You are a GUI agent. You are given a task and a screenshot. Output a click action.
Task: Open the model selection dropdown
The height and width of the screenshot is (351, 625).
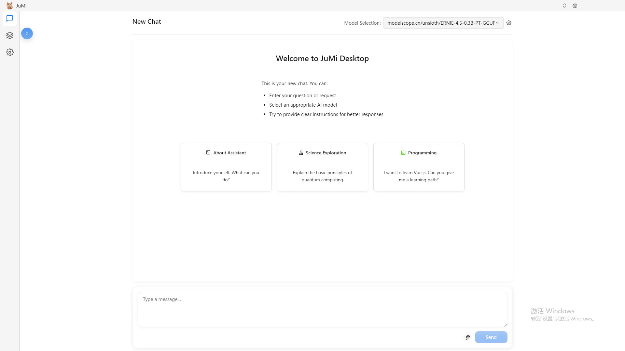[443, 23]
